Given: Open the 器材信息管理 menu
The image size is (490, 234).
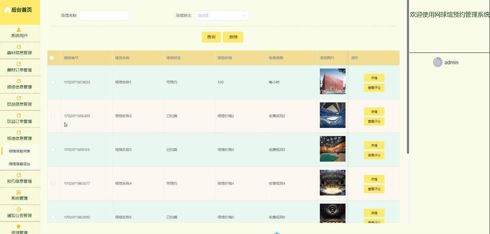Looking at the screenshot, I should (20, 50).
